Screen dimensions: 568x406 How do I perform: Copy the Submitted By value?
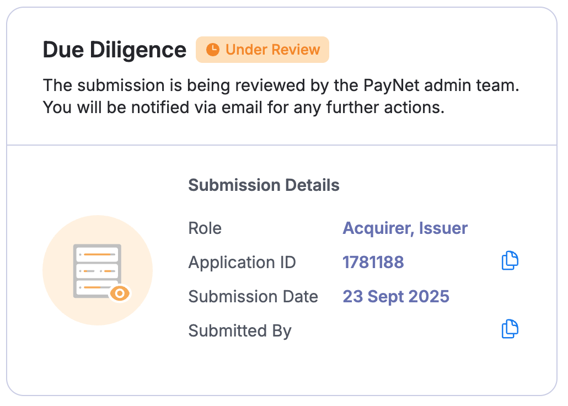click(510, 329)
